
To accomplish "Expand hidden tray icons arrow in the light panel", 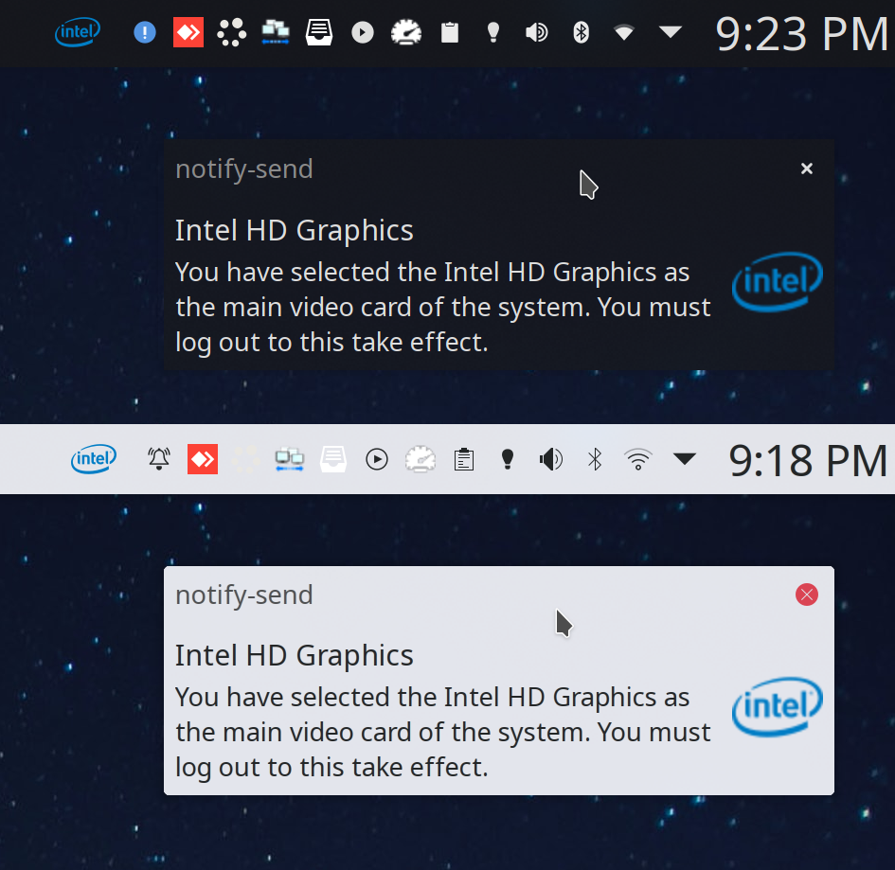I will (685, 458).
